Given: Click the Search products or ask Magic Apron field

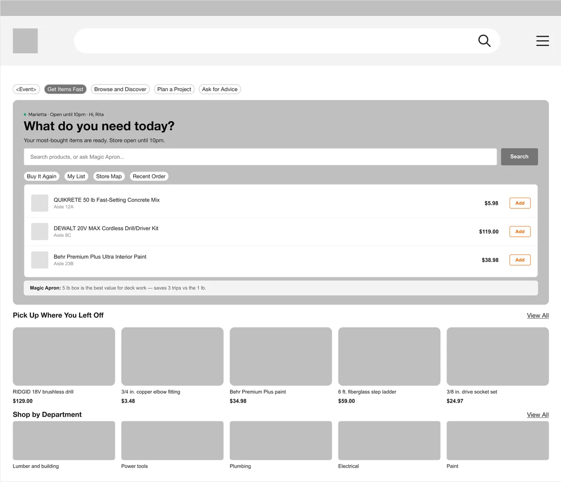Looking at the screenshot, I should click(260, 157).
